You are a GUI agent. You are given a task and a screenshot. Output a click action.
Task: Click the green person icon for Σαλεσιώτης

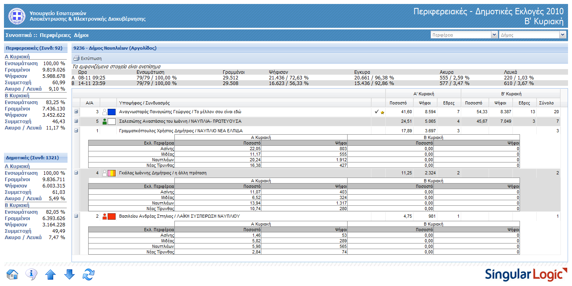tap(105, 122)
